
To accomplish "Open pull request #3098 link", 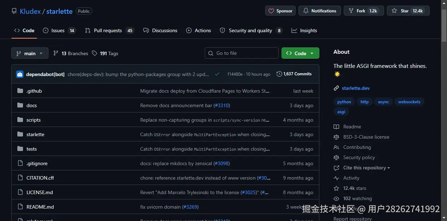I will (x=222, y=163).
